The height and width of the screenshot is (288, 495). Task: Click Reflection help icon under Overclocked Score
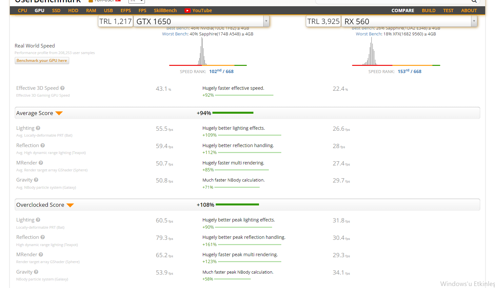[x=43, y=237]
